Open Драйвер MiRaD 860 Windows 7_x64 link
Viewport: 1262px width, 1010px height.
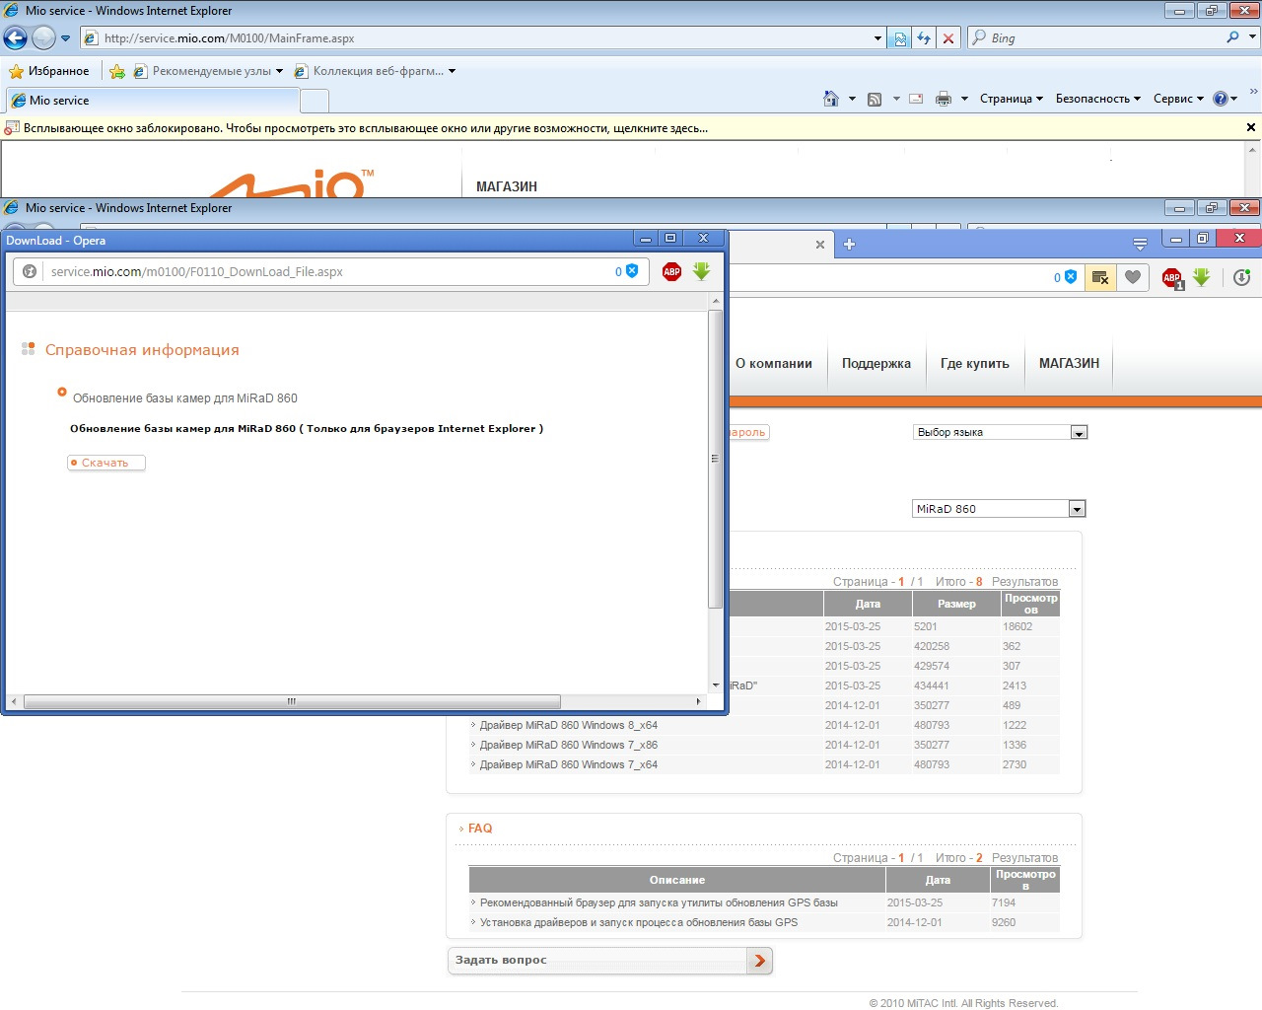569,764
